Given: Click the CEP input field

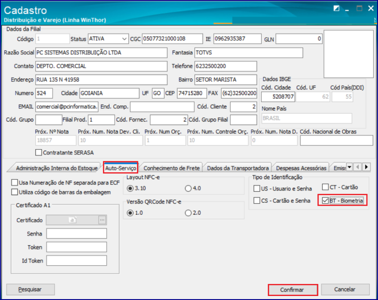Looking at the screenshot, I should click(192, 93).
